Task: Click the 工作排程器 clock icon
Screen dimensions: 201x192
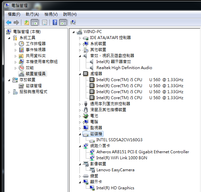Action: (x=21, y=44)
